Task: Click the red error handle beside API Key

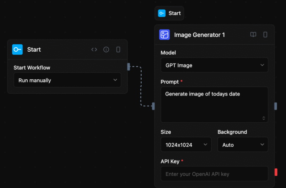Action: (x=276, y=172)
